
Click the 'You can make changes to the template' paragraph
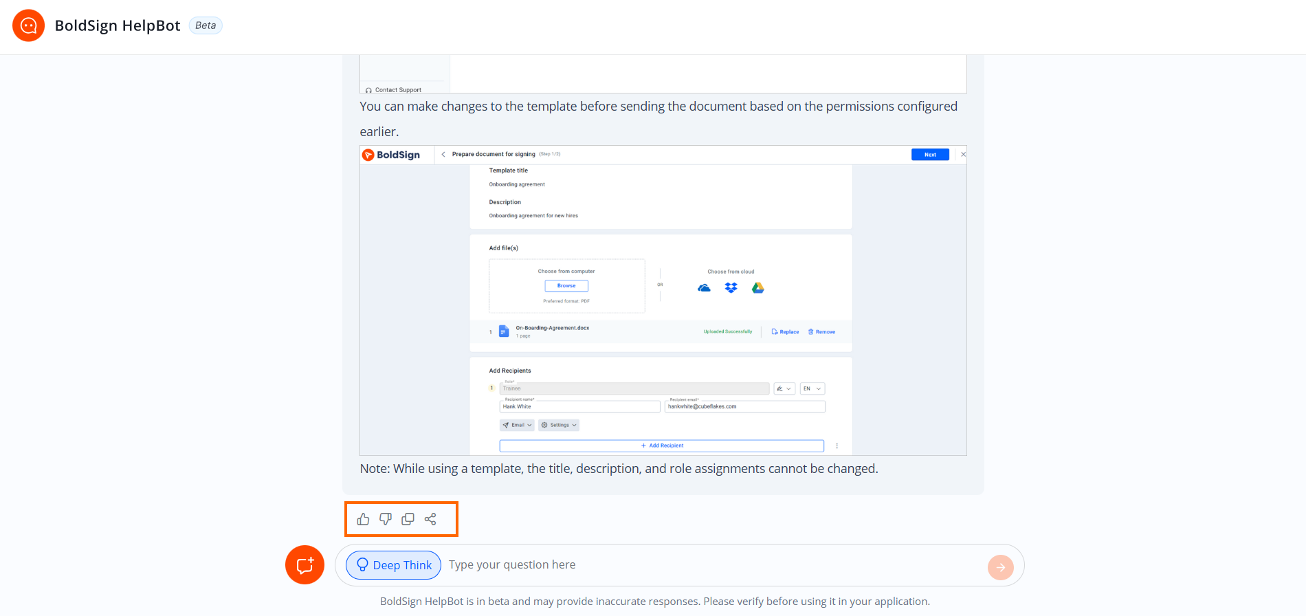[x=658, y=119]
